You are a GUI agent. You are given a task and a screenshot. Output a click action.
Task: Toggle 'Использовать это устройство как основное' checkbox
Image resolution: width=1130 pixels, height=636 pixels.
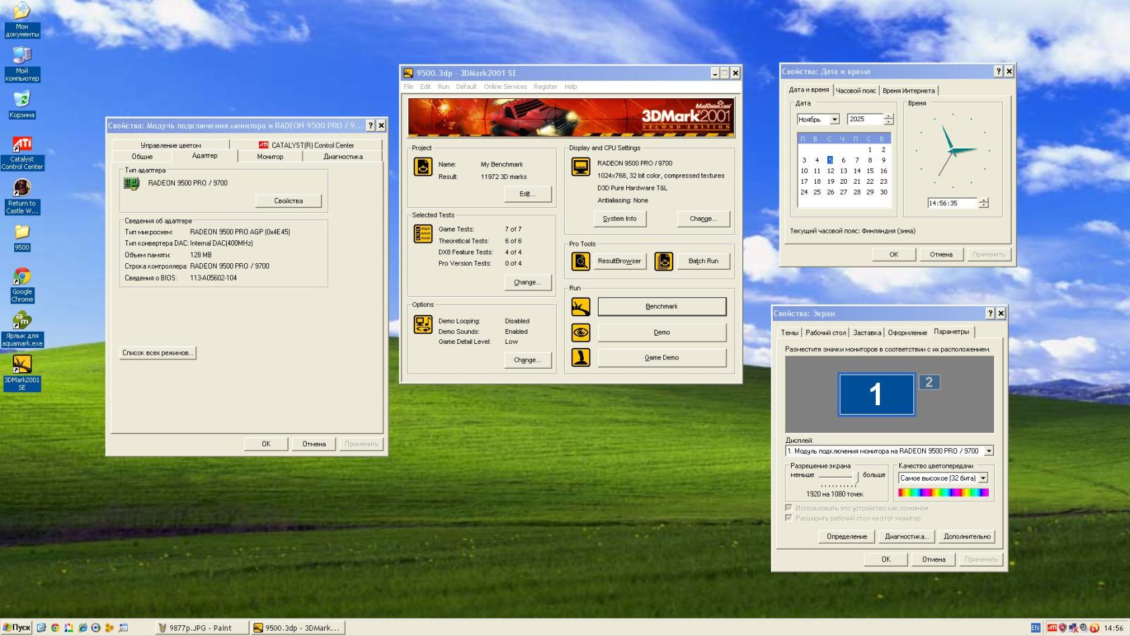tap(788, 508)
